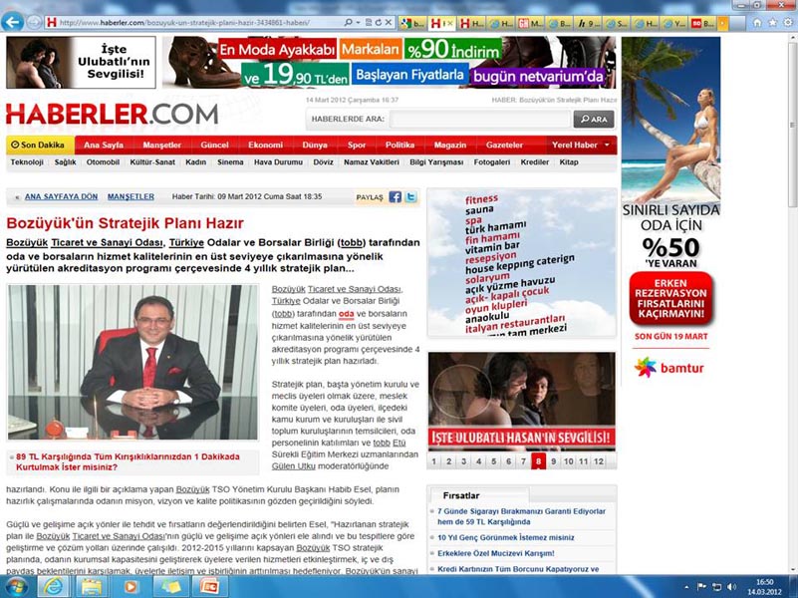Open the Gazeteler menu item
798x598 pixels.
coord(504,146)
